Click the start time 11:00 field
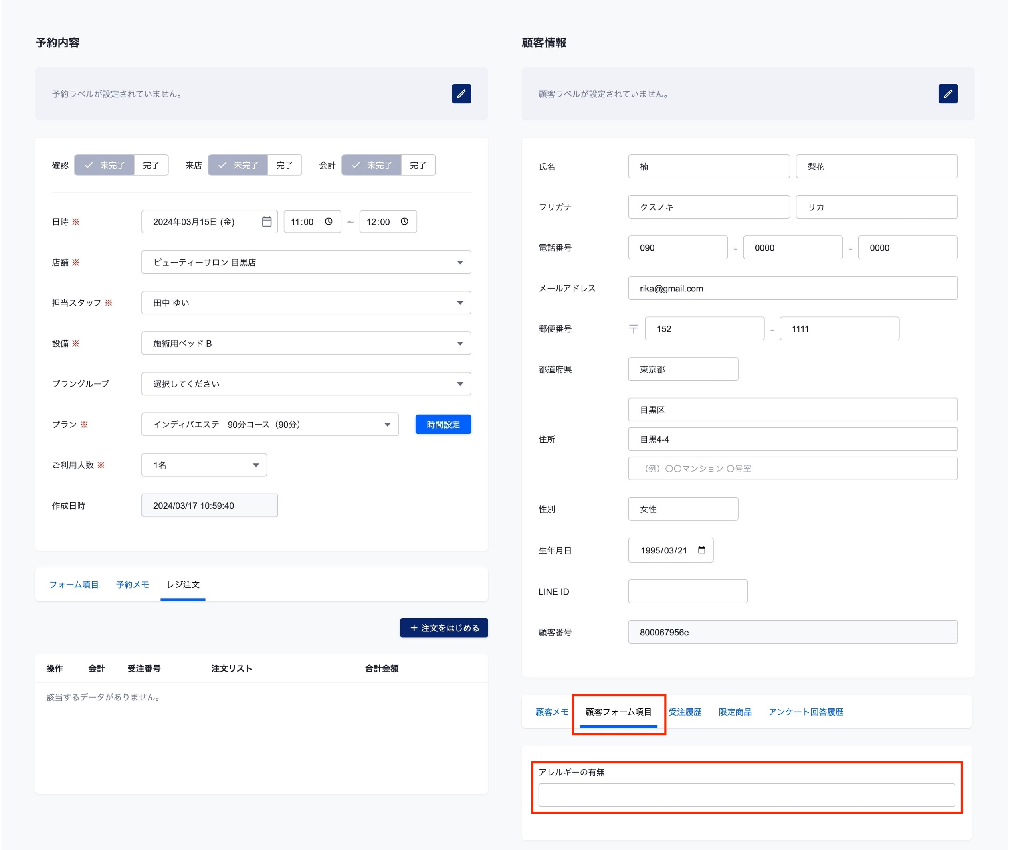This screenshot has width=1010, height=850. pos(313,221)
